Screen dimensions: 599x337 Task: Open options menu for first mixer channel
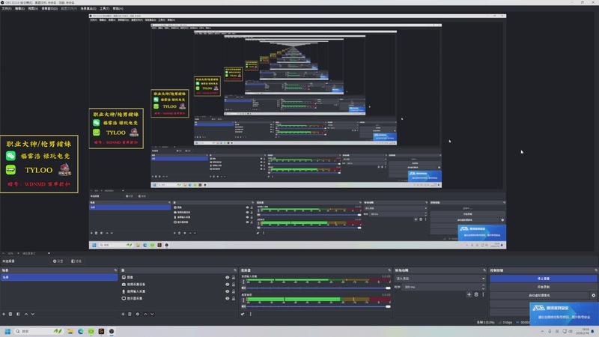pos(243,282)
